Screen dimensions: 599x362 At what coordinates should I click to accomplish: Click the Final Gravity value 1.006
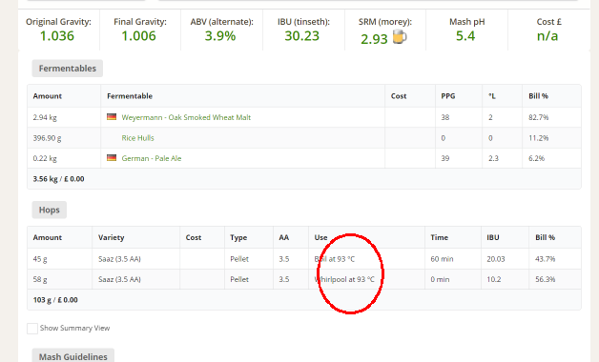pyautogui.click(x=138, y=36)
